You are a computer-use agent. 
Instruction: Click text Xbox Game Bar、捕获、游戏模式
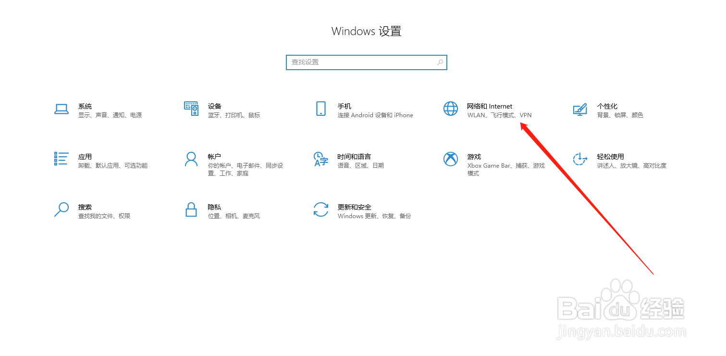pos(506,170)
